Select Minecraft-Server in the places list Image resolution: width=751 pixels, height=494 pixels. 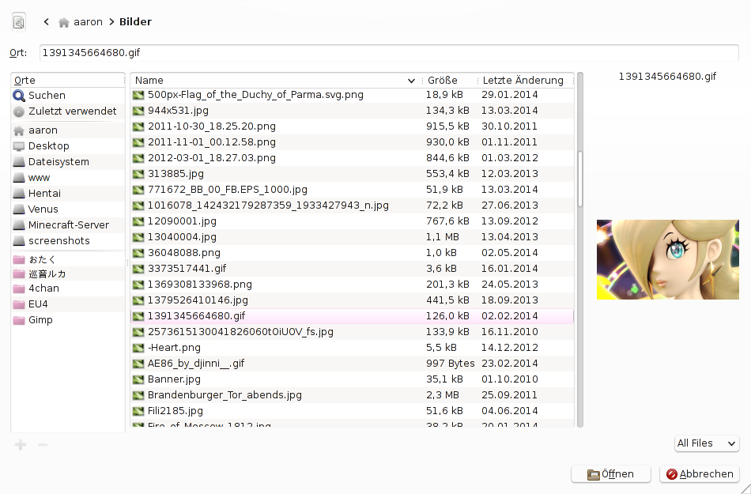67,225
